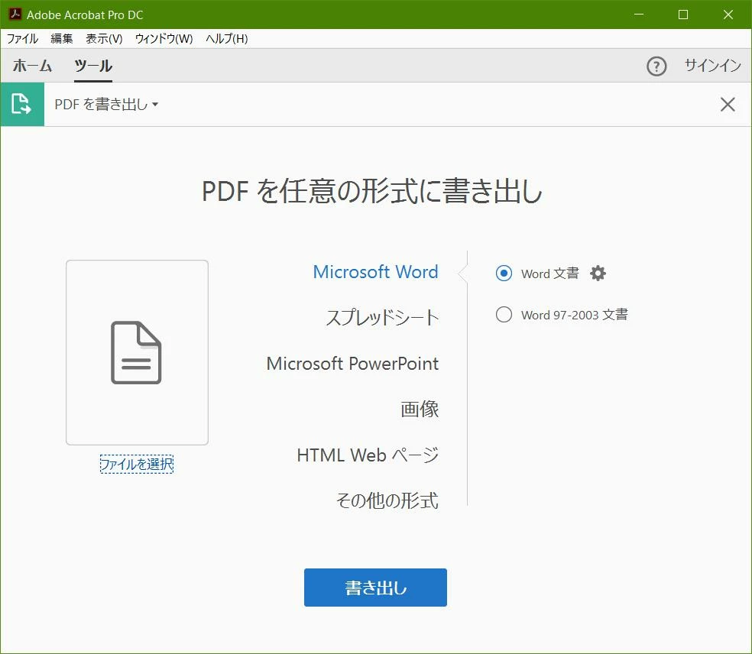Close the PDF export tool panel
Viewport: 752px width, 654px height.
728,104
